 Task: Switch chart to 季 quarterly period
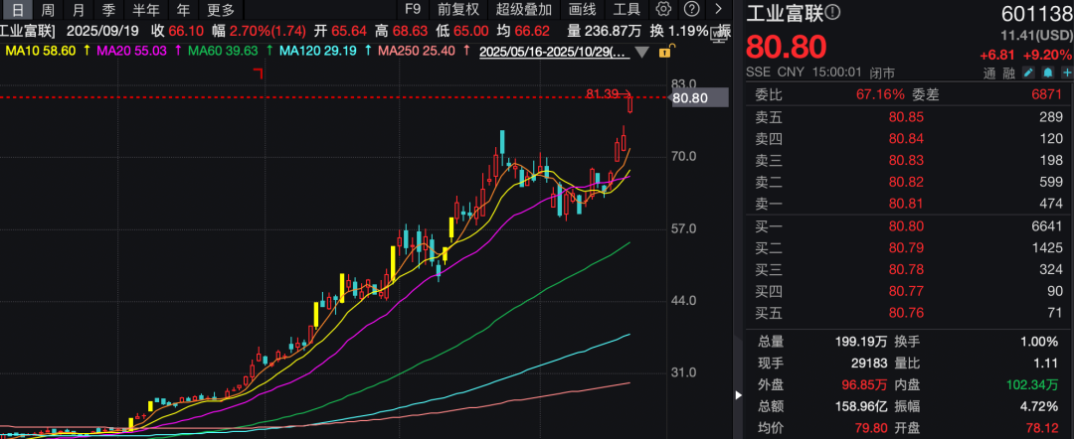point(108,10)
